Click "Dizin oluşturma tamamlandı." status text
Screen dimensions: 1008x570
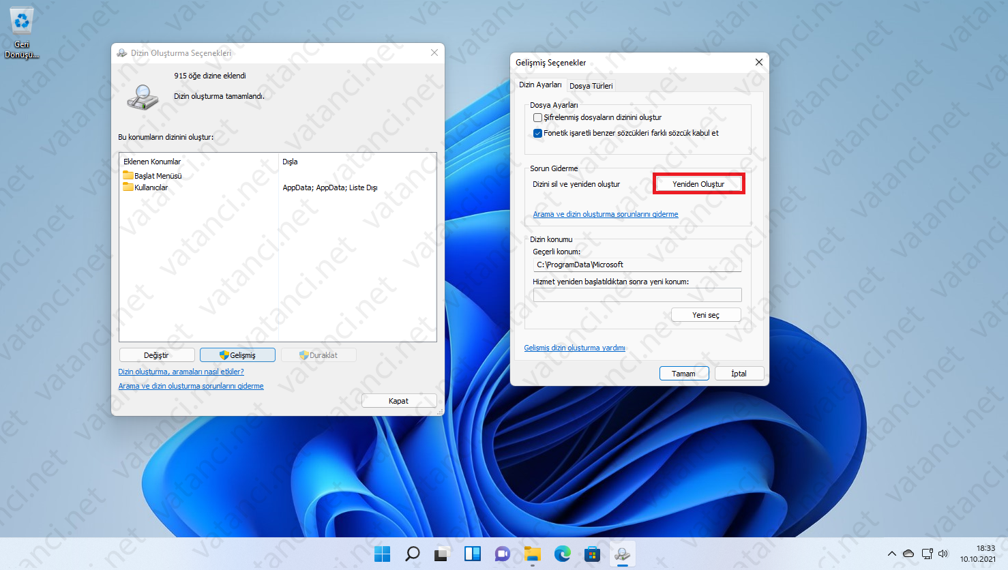(219, 96)
